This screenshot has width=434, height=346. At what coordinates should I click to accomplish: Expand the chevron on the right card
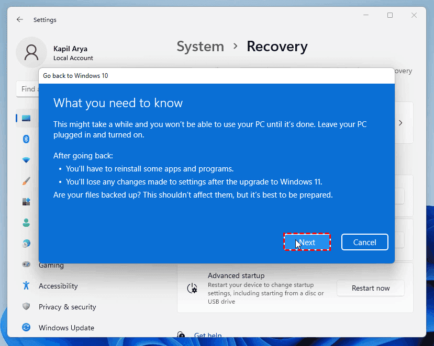click(x=400, y=123)
